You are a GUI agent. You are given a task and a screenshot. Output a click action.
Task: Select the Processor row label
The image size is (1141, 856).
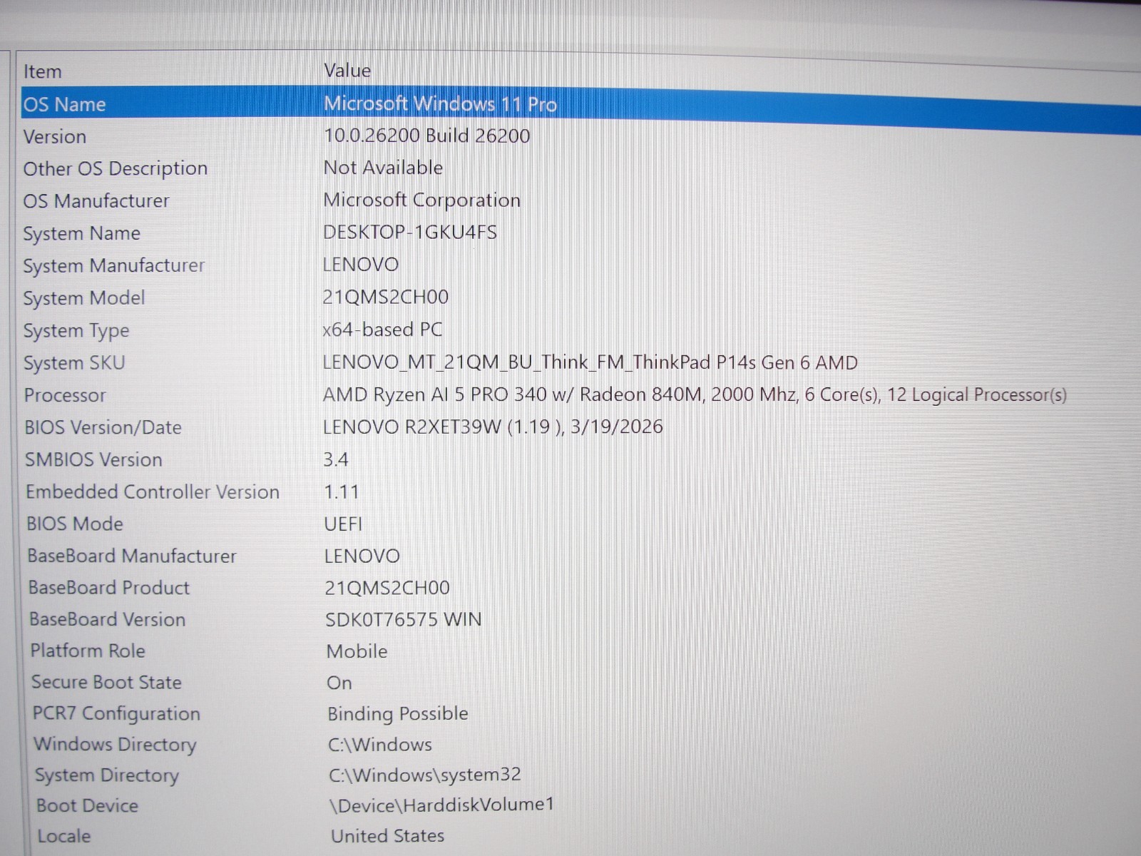coord(65,395)
